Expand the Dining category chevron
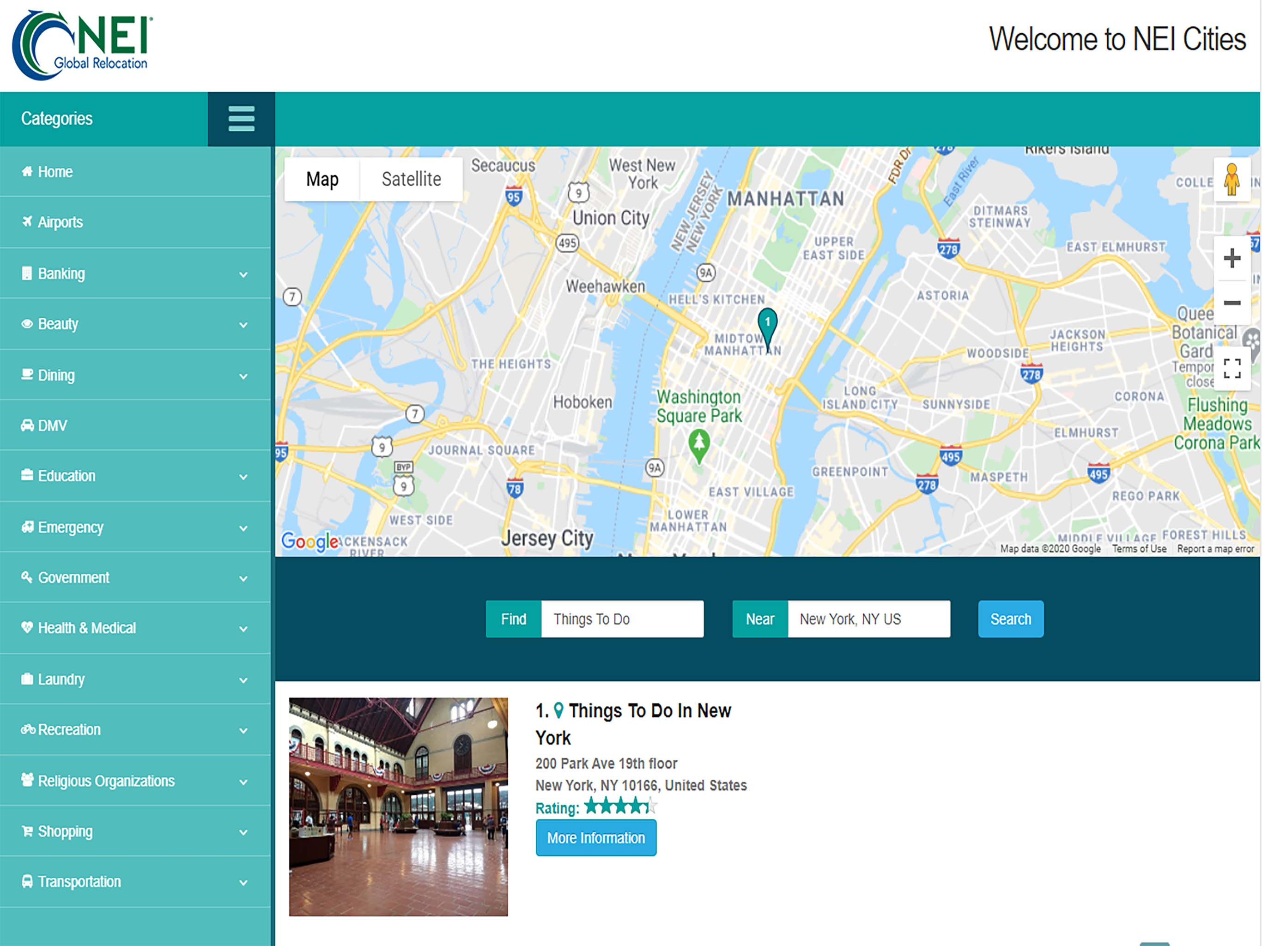 (243, 376)
